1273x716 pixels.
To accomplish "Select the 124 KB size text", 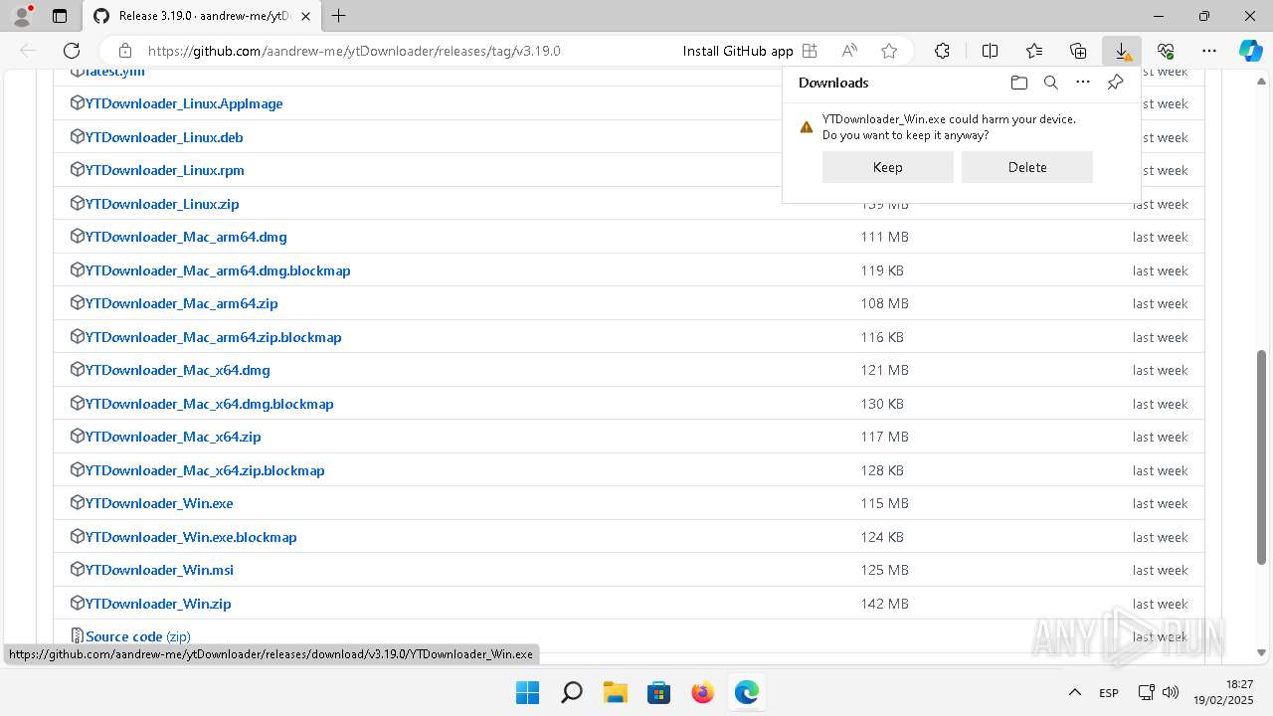I will point(882,537).
